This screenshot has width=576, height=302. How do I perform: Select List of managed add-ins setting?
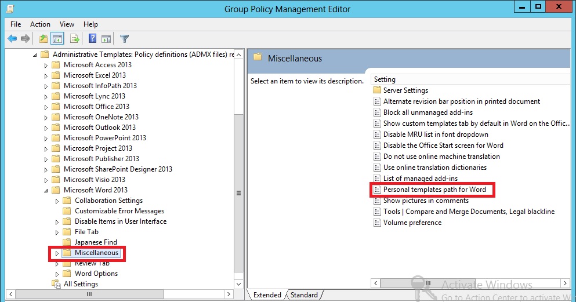[421, 179]
